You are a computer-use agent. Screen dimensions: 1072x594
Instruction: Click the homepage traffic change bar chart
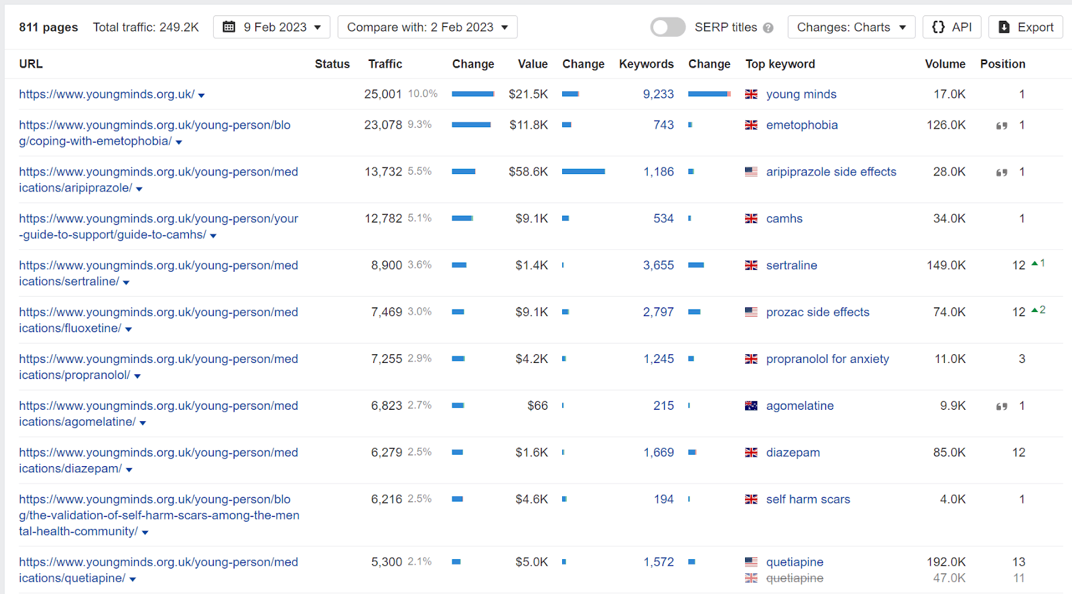(473, 94)
